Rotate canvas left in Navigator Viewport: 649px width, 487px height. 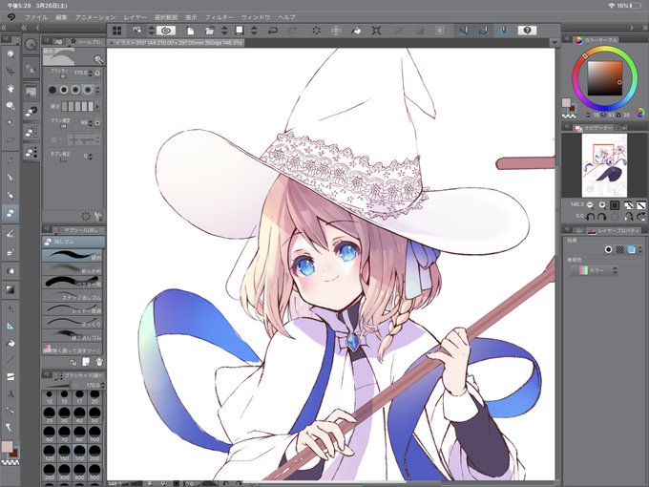coord(591,216)
